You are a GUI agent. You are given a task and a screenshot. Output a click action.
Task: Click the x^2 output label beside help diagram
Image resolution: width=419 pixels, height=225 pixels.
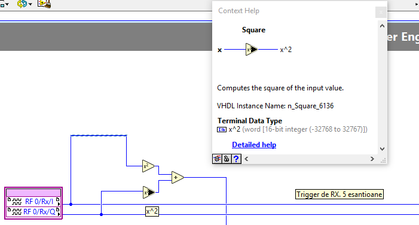[x=286, y=50]
